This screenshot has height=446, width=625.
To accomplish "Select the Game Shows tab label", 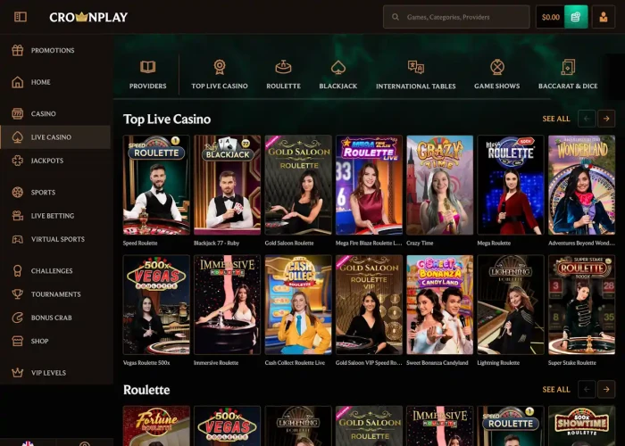I will coord(497,86).
